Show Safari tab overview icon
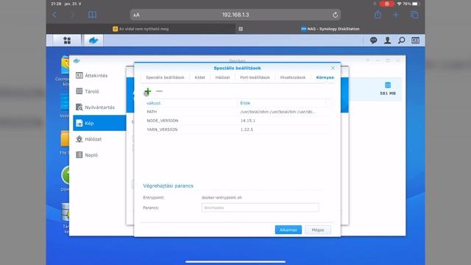Screen dimensions: 471x265 (414, 15)
